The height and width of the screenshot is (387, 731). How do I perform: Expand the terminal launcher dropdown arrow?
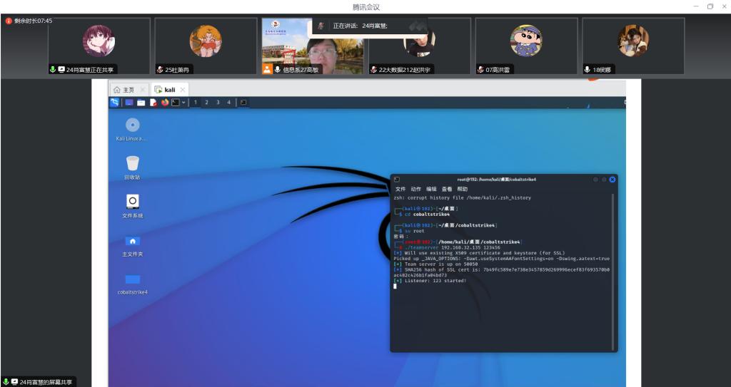183,103
